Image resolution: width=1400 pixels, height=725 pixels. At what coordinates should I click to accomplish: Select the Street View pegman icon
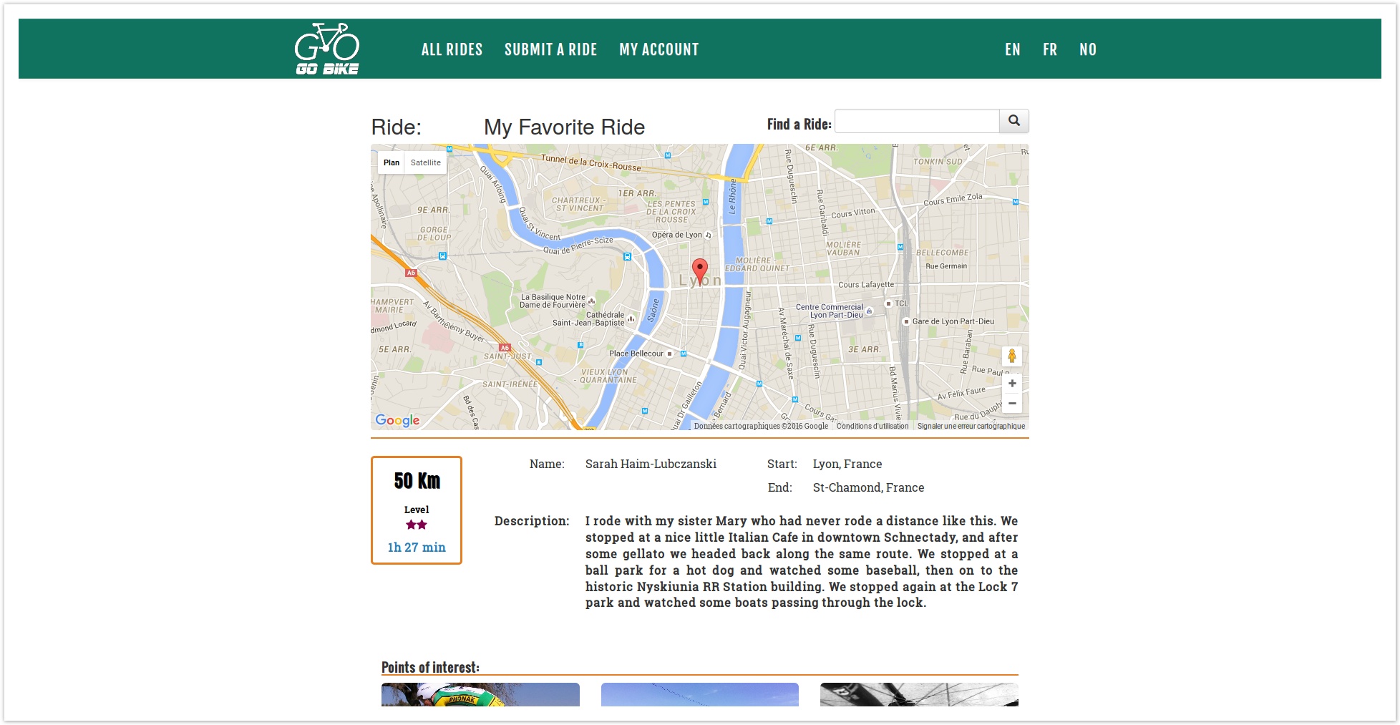1011,356
